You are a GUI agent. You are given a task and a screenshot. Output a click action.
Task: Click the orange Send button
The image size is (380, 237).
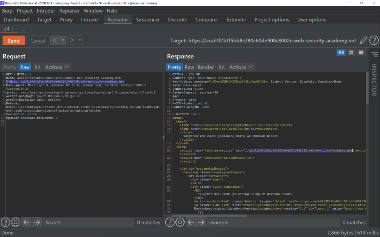tap(14, 40)
